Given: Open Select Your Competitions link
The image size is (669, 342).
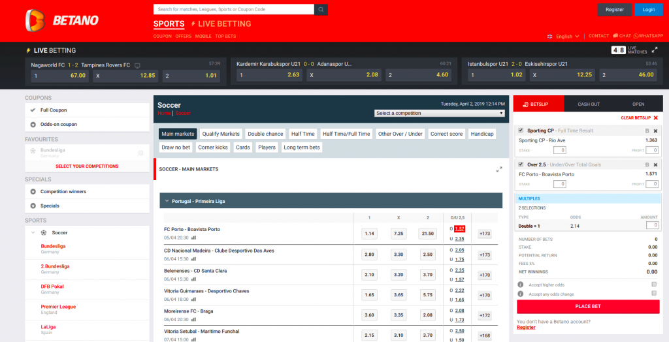Looking at the screenshot, I should point(87,166).
